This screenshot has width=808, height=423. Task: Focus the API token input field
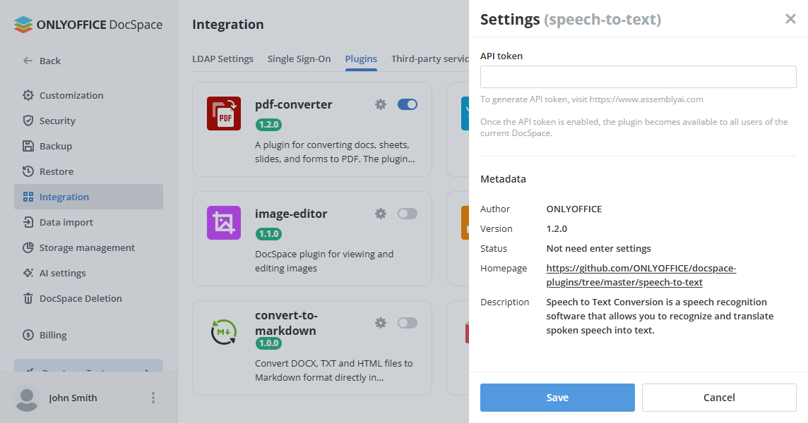(x=638, y=77)
